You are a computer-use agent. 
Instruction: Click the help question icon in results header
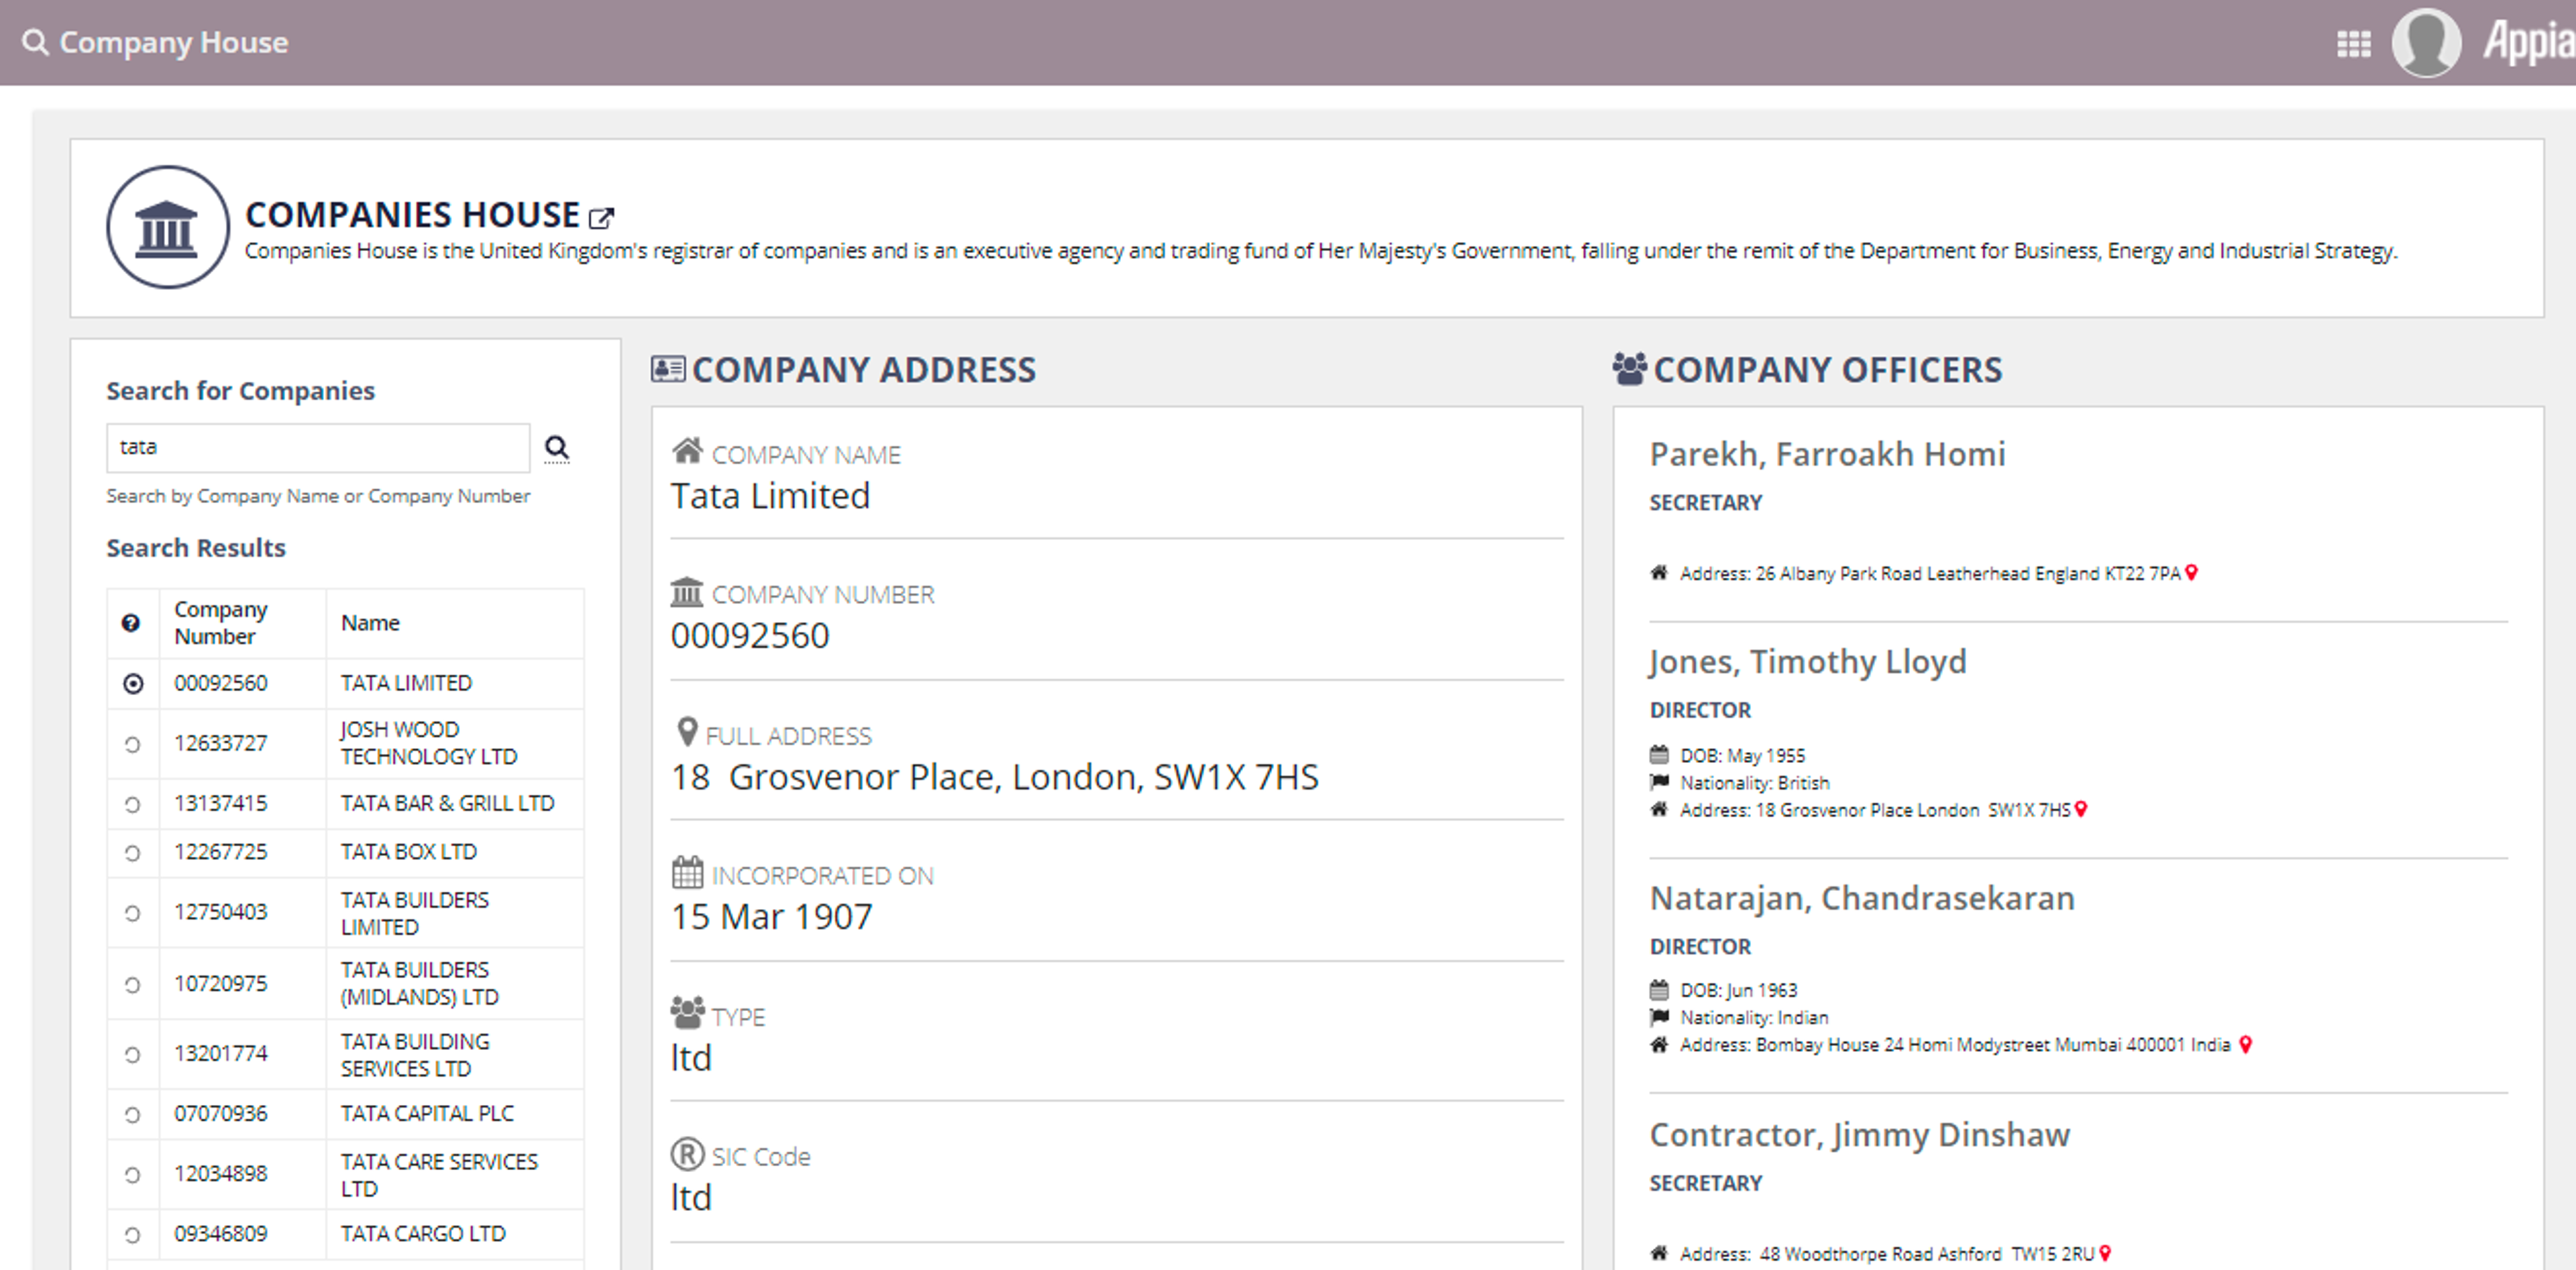point(131,623)
